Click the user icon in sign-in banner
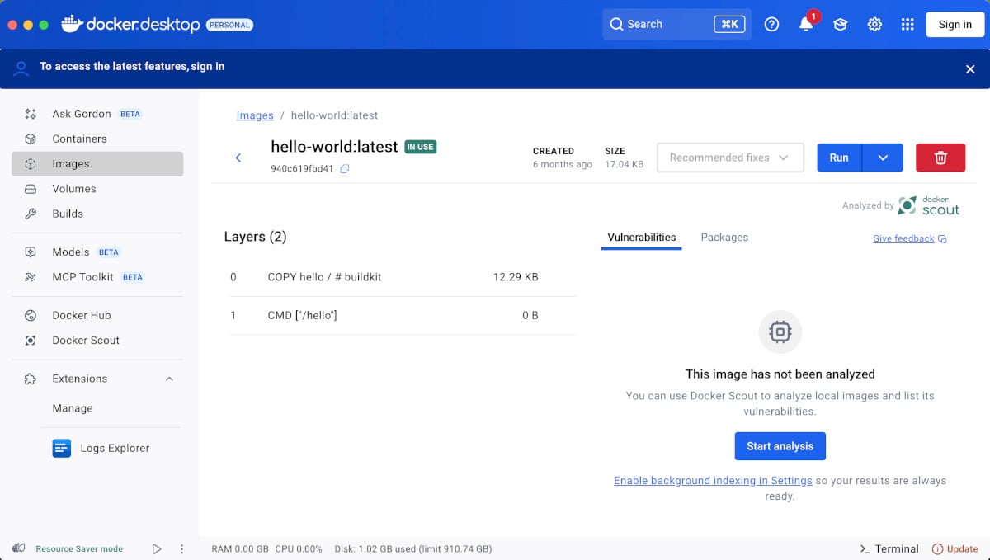The height and width of the screenshot is (560, 990). (21, 68)
